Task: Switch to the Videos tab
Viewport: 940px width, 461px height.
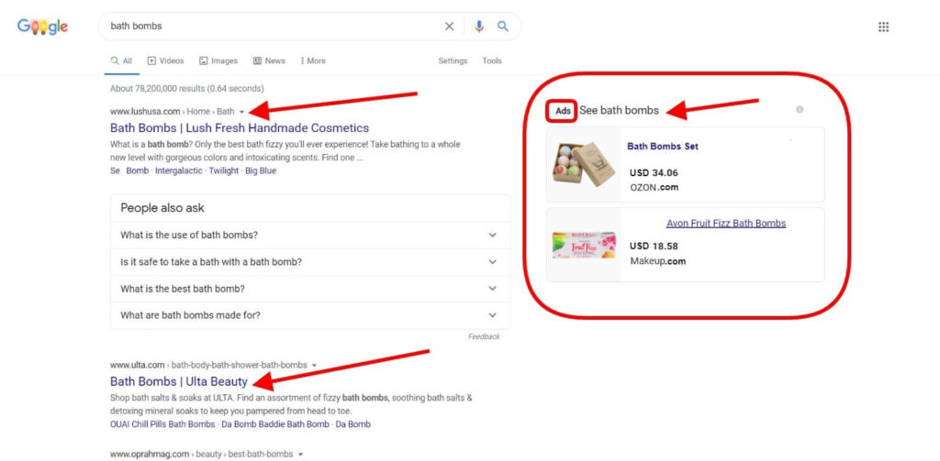Action: pos(165,61)
